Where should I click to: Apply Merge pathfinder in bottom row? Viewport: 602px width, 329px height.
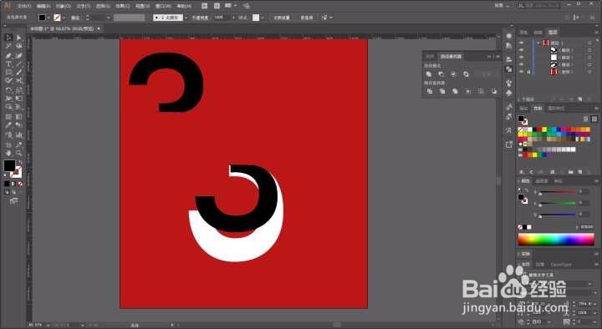coord(455,91)
